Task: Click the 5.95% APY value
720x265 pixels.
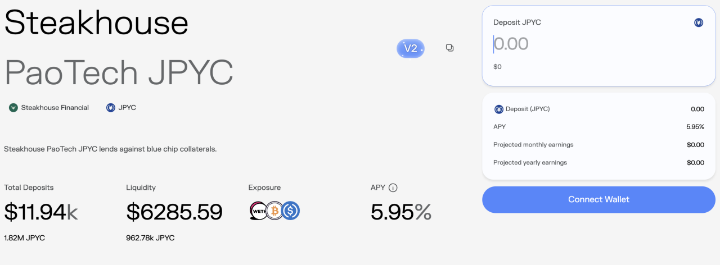Action: click(401, 212)
